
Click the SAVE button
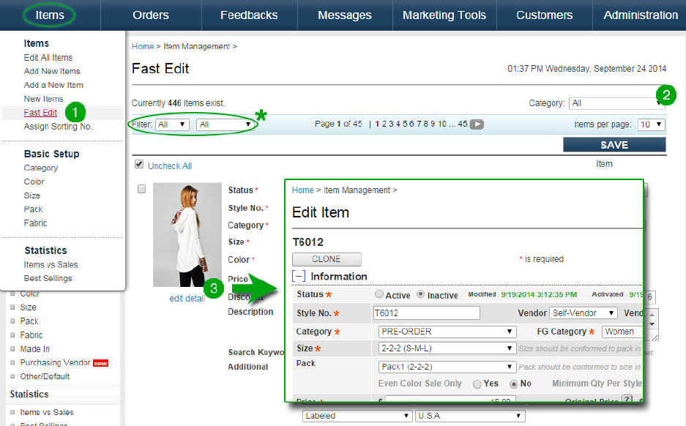pyautogui.click(x=614, y=145)
